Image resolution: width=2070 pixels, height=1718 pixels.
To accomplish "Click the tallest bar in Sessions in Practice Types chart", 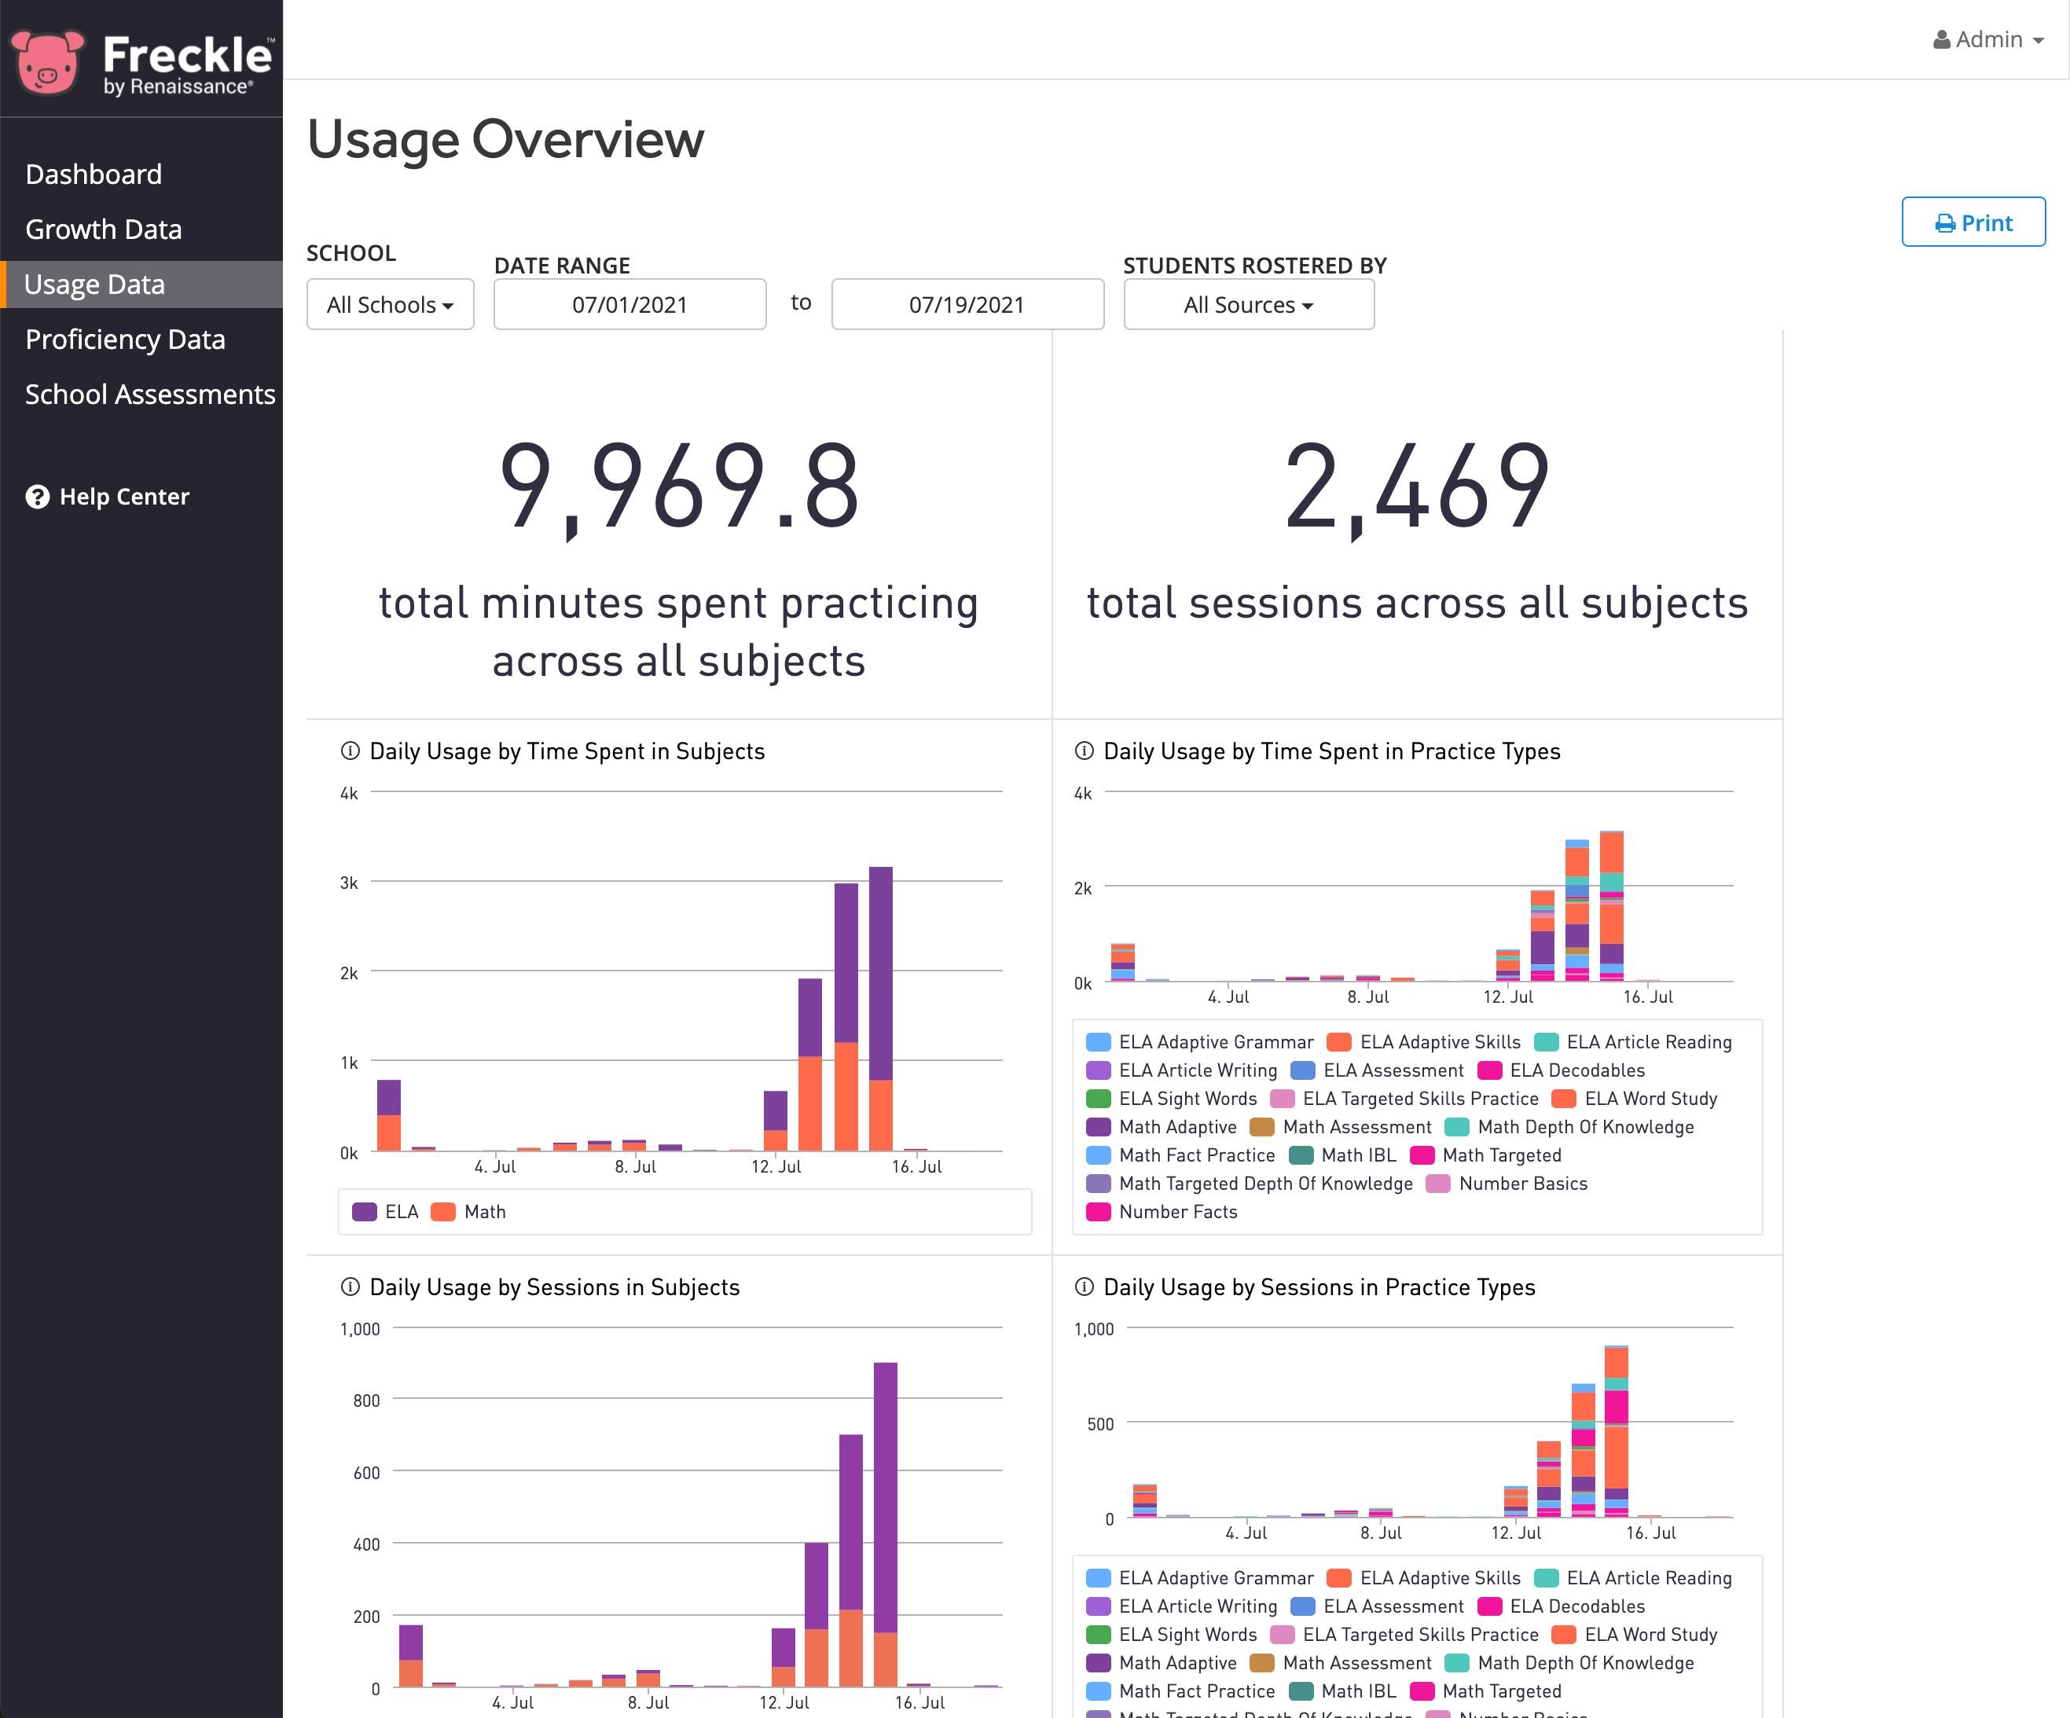I will [x=1617, y=1431].
